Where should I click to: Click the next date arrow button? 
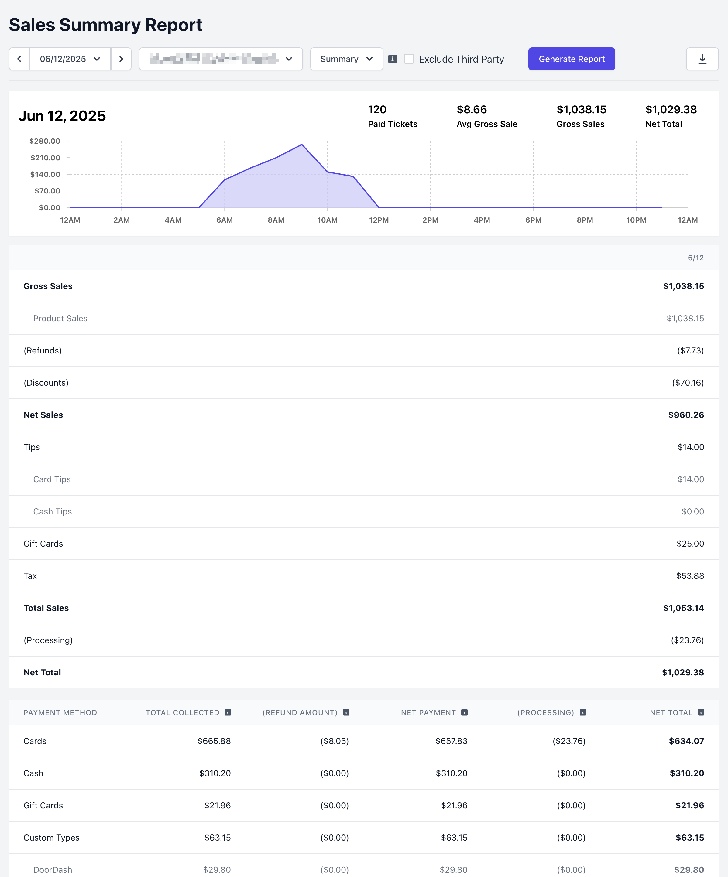point(121,59)
